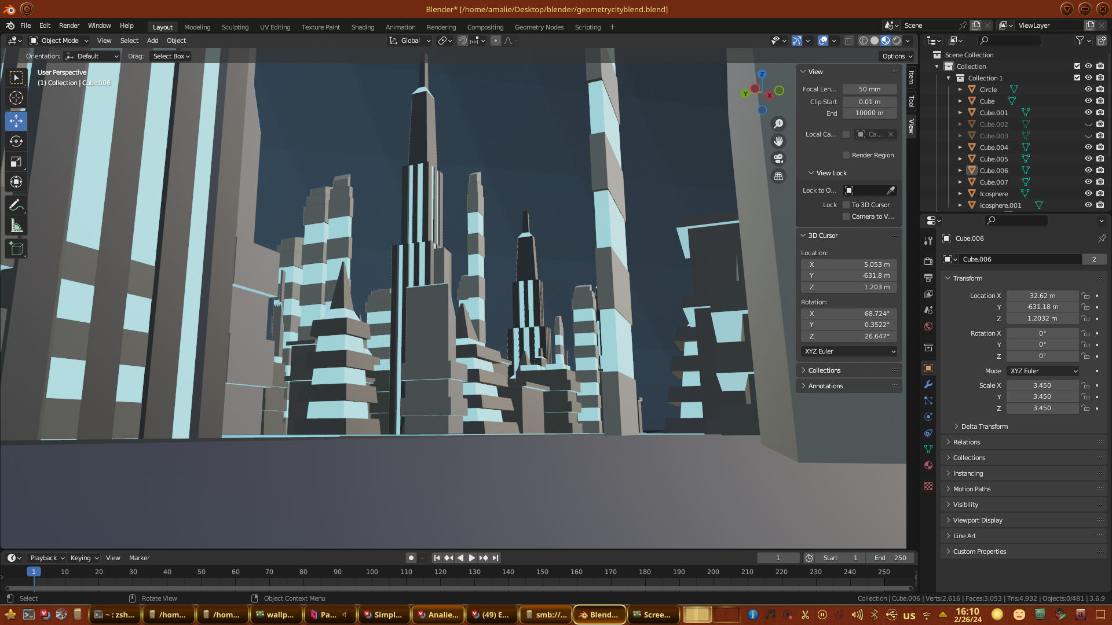Enable the Render Region checkbox

[846, 155]
